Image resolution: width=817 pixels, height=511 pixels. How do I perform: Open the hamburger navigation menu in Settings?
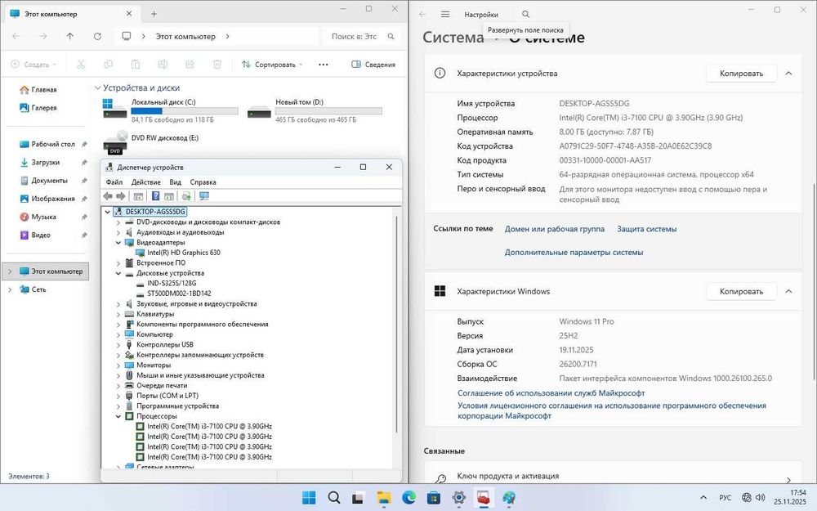click(x=445, y=15)
